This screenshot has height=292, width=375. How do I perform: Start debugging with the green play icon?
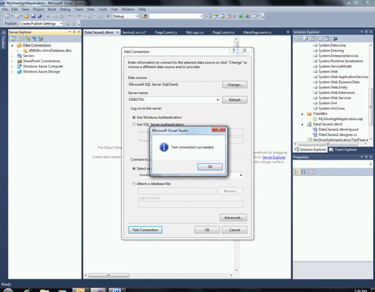[108, 16]
